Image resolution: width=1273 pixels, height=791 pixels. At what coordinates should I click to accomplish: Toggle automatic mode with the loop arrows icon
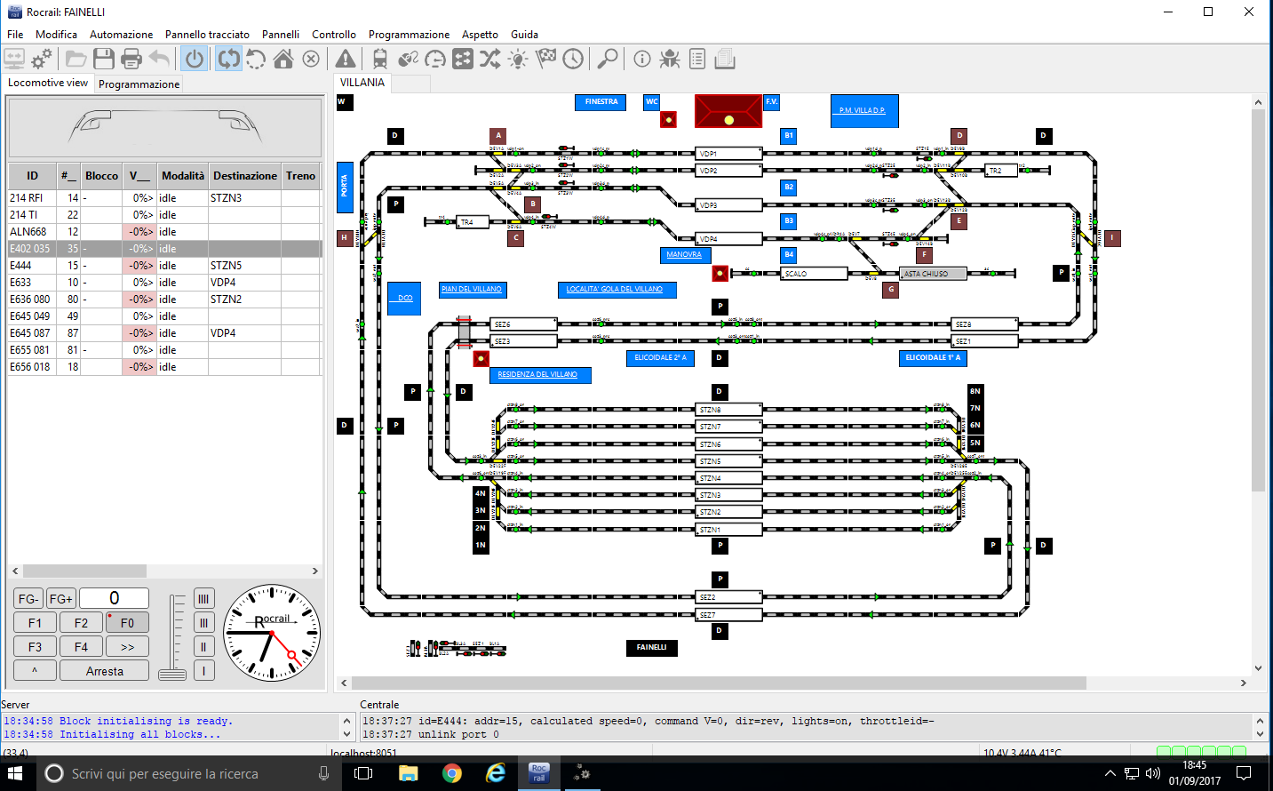[x=228, y=60]
